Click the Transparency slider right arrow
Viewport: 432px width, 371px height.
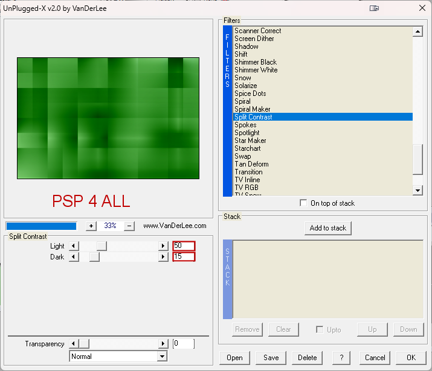[x=163, y=344]
